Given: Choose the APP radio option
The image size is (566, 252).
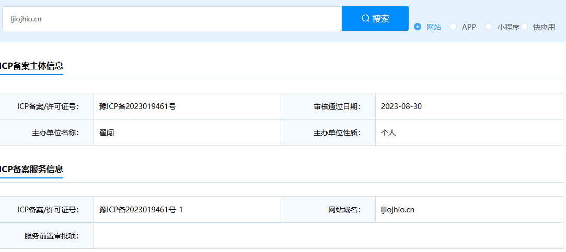Looking at the screenshot, I should 453,27.
